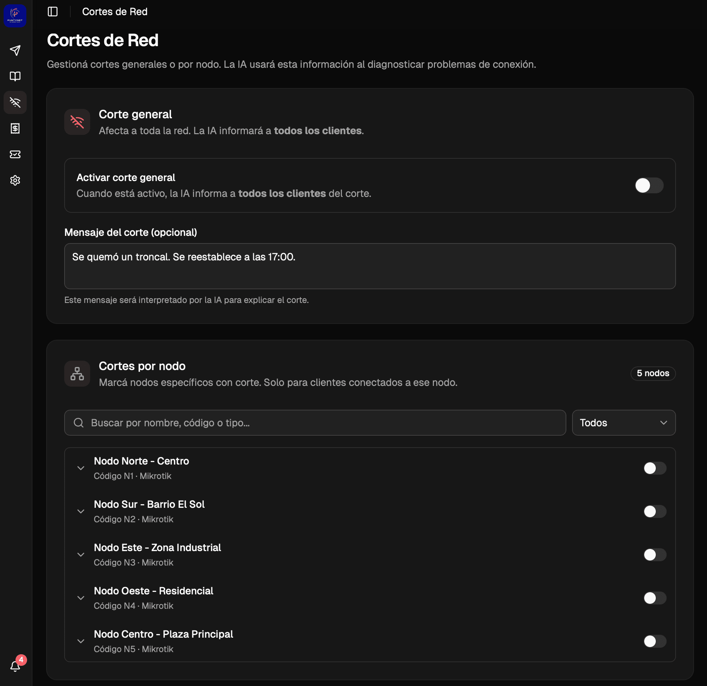The width and height of the screenshot is (707, 686).
Task: Toggle outage for Nodo Este - Zona Industrial
Action: [x=655, y=555]
